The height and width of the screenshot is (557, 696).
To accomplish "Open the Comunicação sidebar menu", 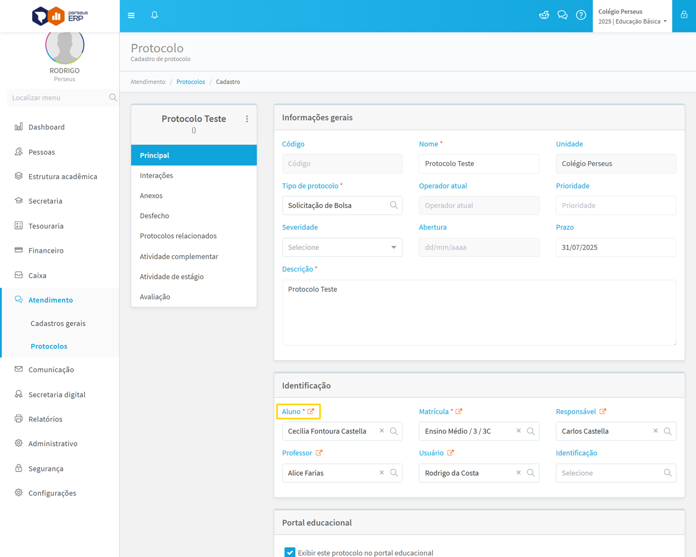I will 60,369.
